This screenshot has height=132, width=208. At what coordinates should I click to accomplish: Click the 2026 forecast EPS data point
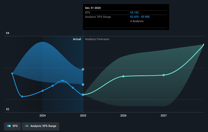(x=123, y=76)
